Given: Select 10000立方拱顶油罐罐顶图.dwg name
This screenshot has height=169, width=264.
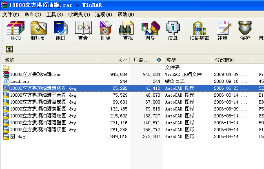Looking at the screenshot, I should [x=43, y=130].
